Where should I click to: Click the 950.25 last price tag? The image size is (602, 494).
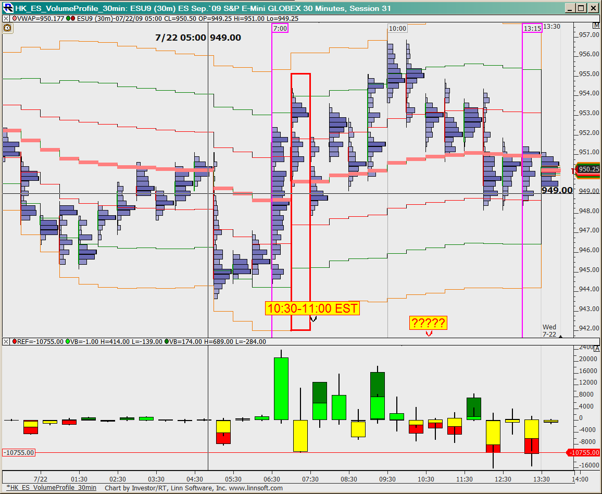tap(588, 169)
